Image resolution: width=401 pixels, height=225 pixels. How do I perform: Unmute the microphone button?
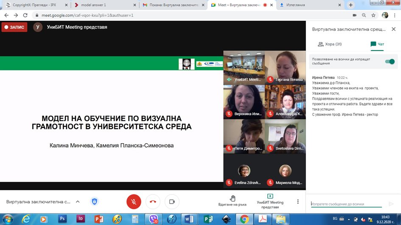coord(134,202)
